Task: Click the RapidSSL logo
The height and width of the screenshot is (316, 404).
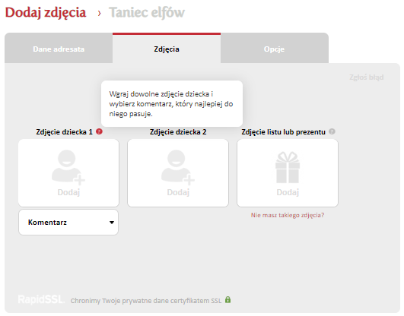Action: (x=41, y=299)
